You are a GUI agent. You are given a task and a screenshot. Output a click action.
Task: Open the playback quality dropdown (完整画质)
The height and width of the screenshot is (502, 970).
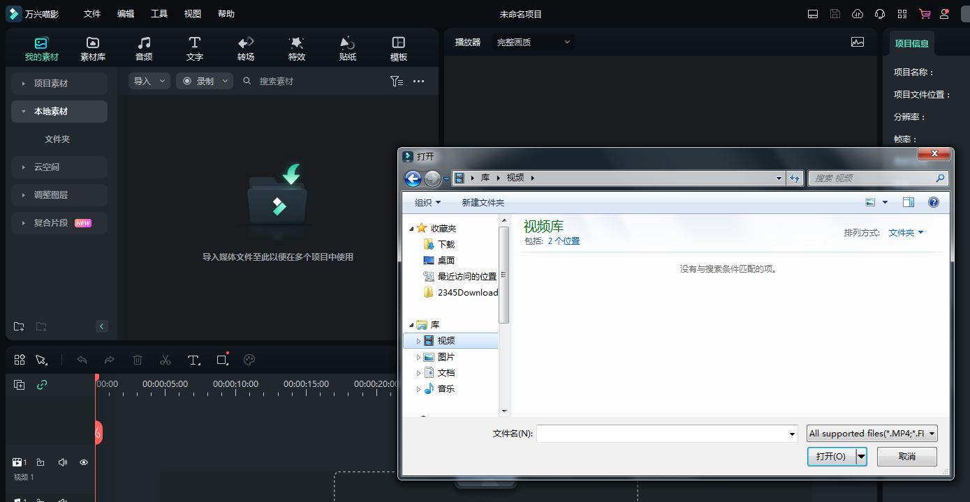tap(534, 42)
